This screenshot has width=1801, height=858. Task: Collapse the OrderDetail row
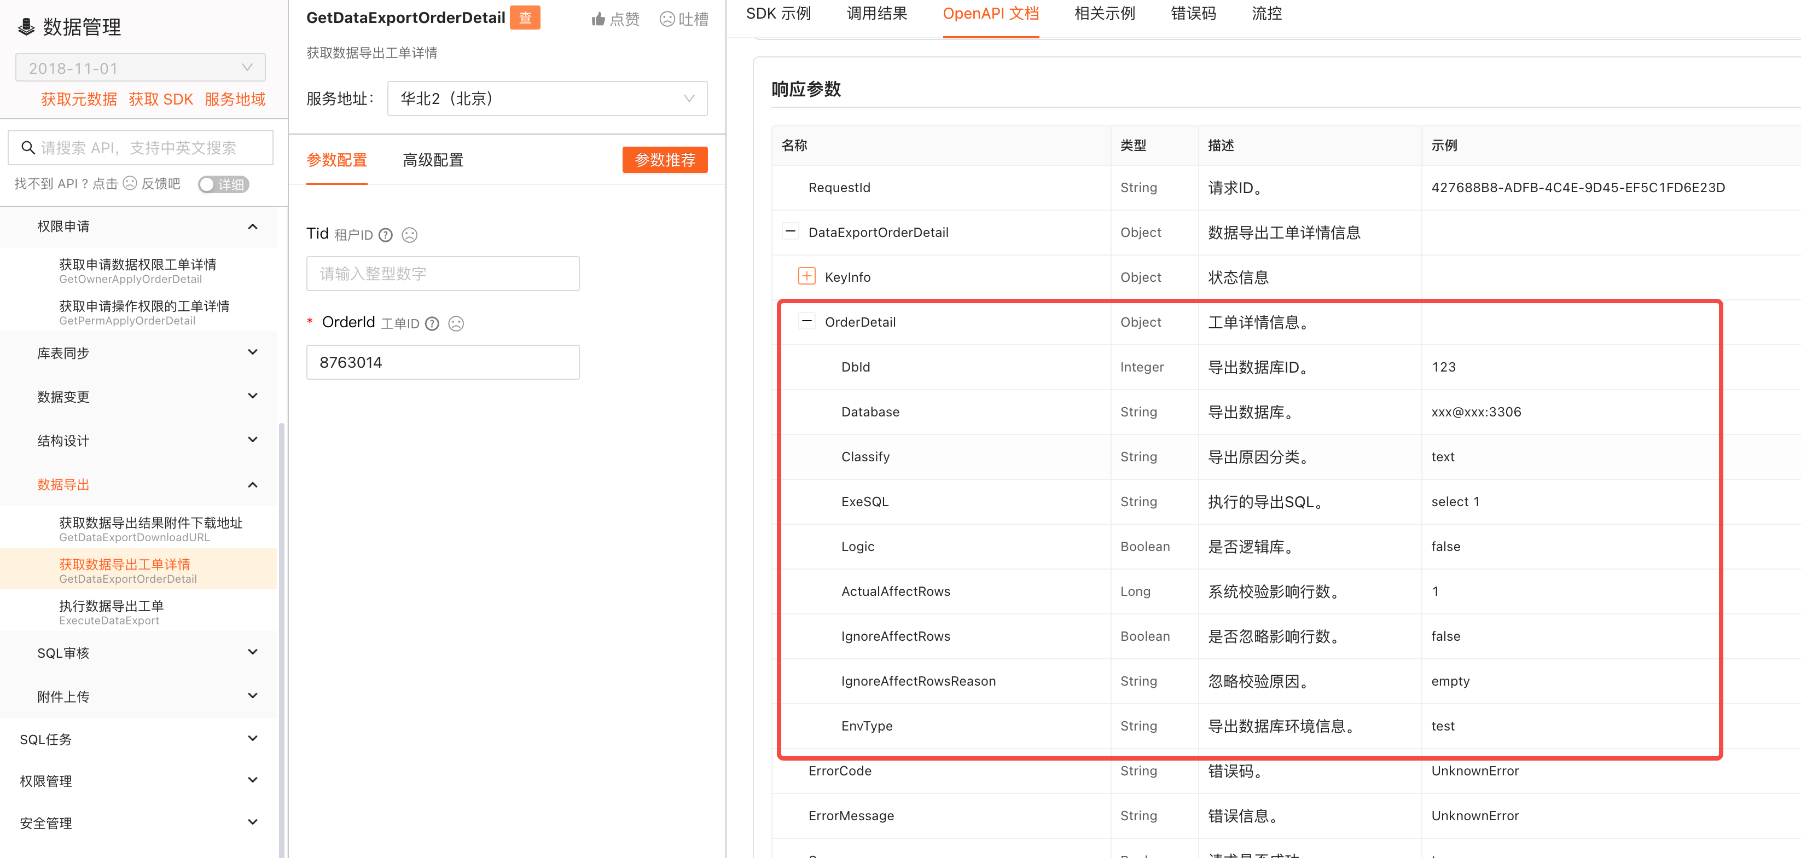tap(806, 322)
